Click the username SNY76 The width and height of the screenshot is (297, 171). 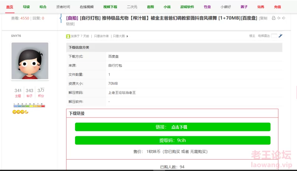(x=16, y=36)
